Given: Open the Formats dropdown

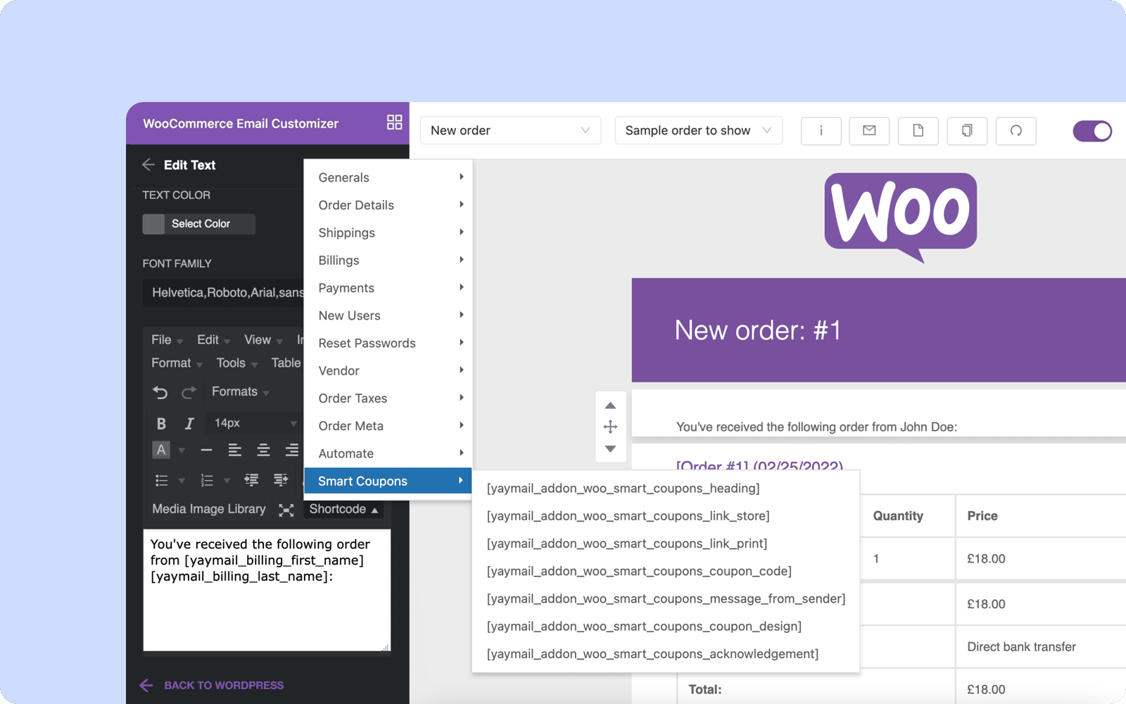Looking at the screenshot, I should pos(241,391).
